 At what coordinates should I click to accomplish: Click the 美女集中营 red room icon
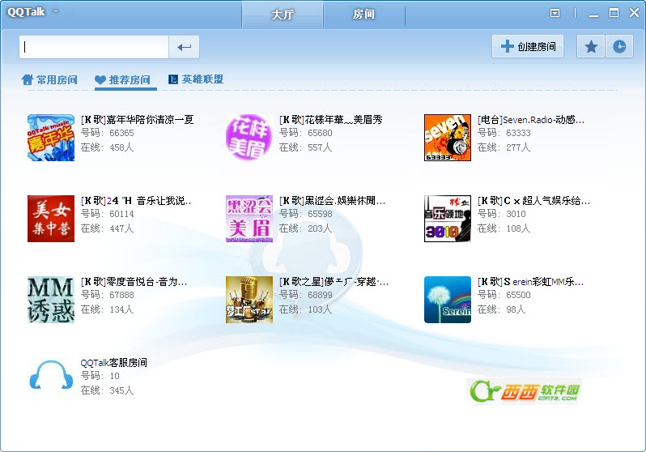click(51, 219)
